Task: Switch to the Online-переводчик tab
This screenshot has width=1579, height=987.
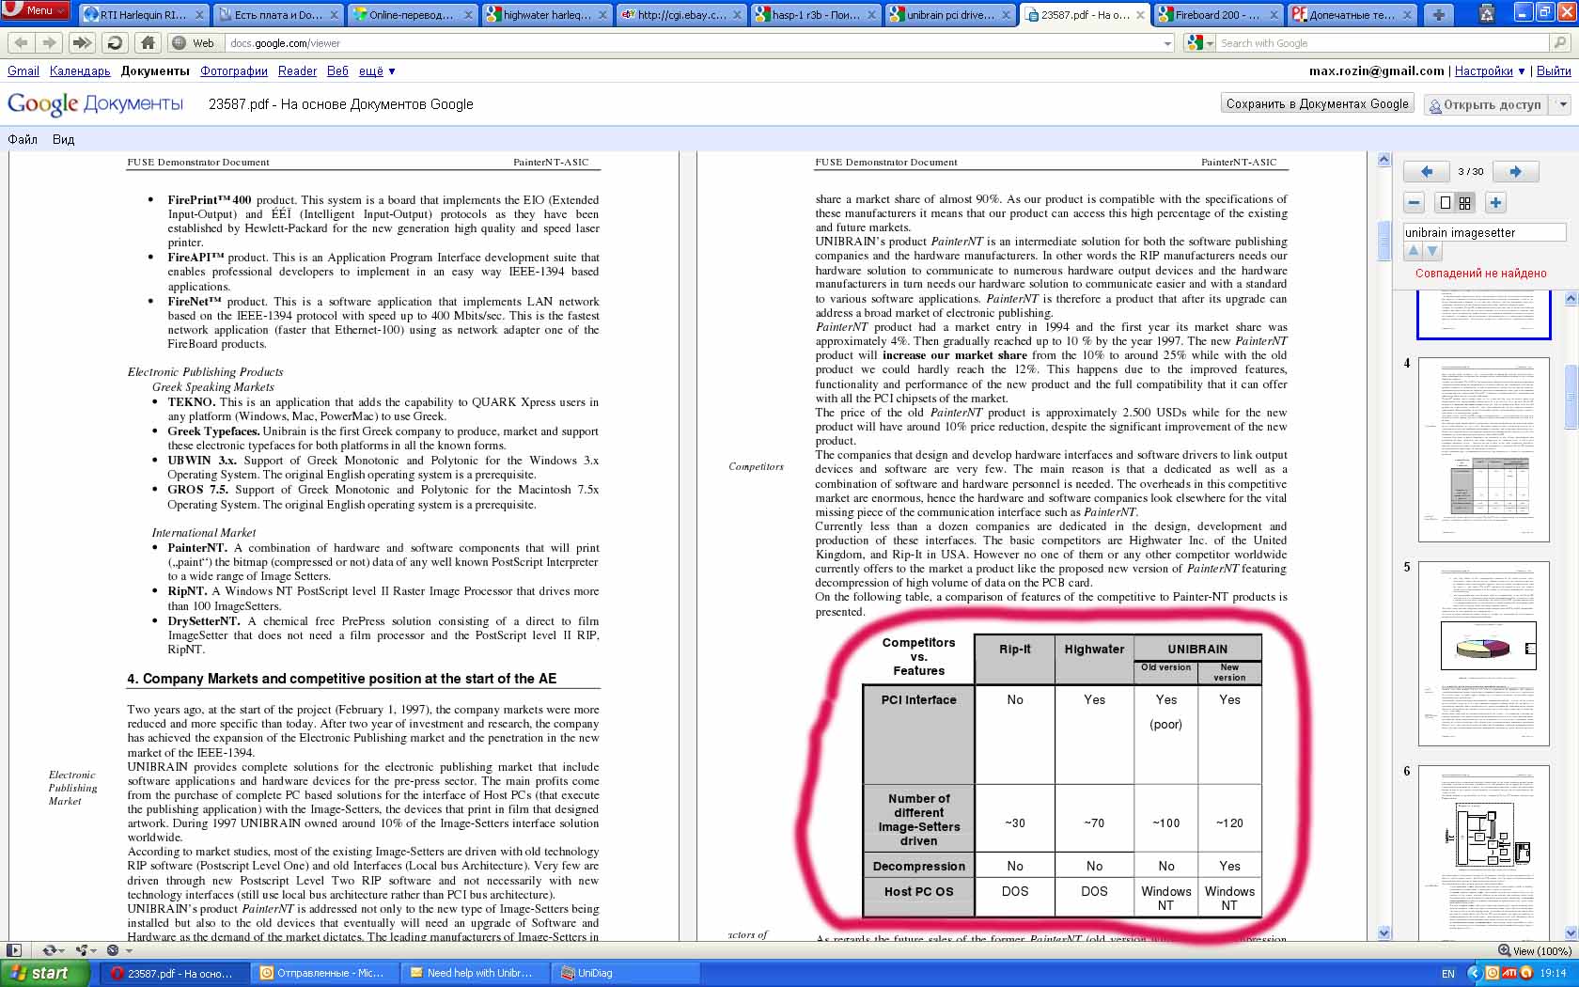Action: (412, 15)
